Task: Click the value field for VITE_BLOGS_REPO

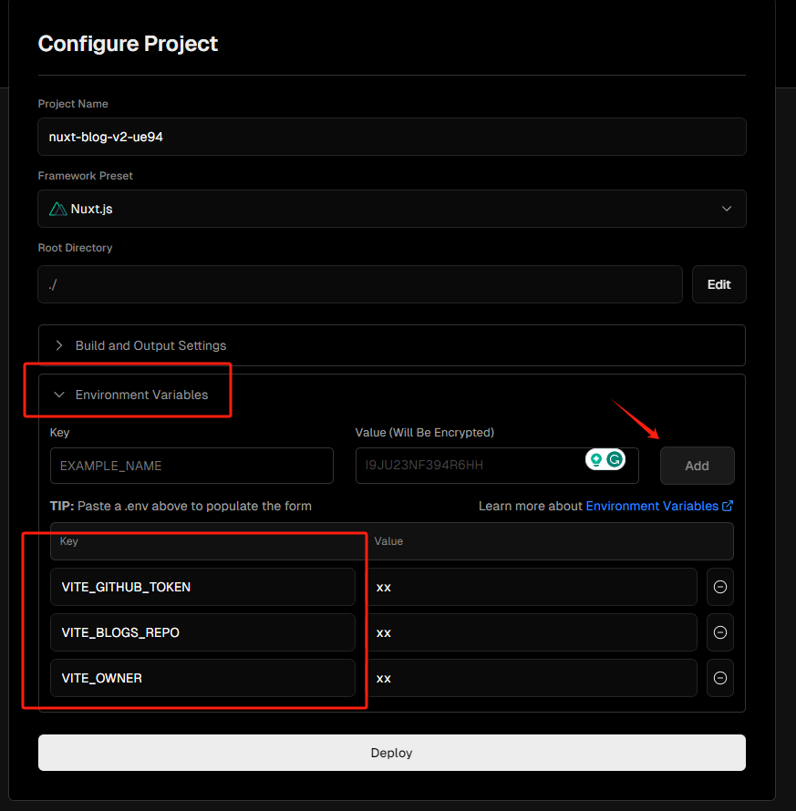Action: [532, 632]
